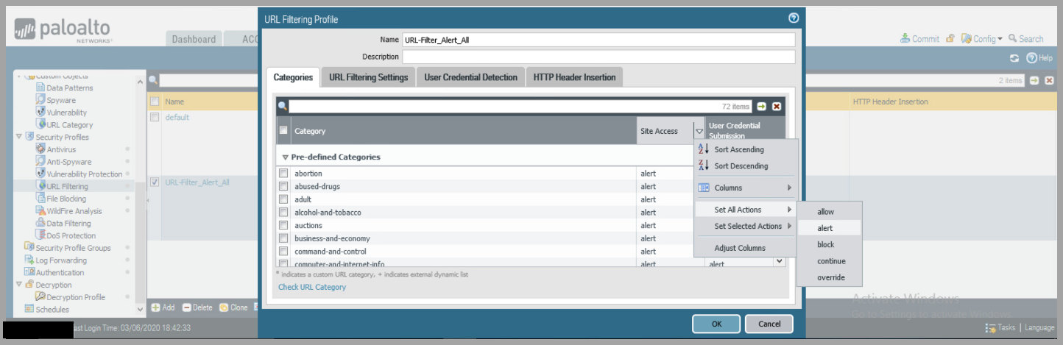This screenshot has width=1063, height=345.
Task: Click the Log Forwarding sidebar icon
Action: pyautogui.click(x=29, y=260)
